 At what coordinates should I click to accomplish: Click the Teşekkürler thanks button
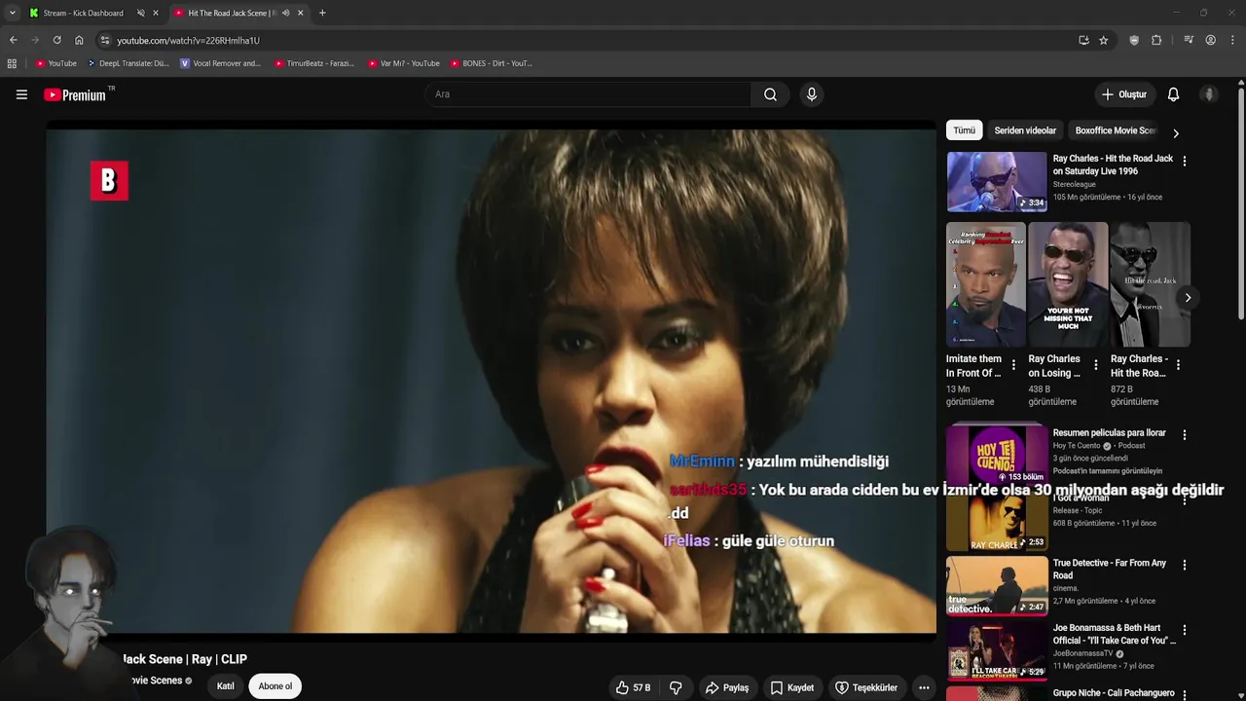point(866,687)
